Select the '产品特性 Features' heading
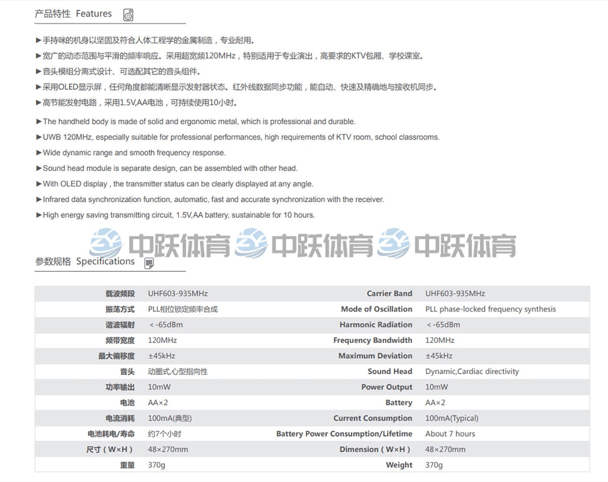This screenshot has width=608, height=482. [73, 14]
